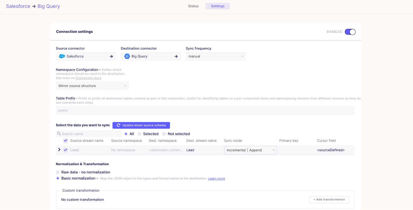The height and width of the screenshot is (210, 413).
Task: Click the <sourceDefined> cursor field cell
Action: [x=331, y=150]
